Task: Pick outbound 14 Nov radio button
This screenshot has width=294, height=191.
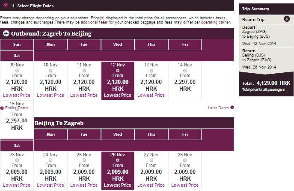Action: (x=185, y=70)
